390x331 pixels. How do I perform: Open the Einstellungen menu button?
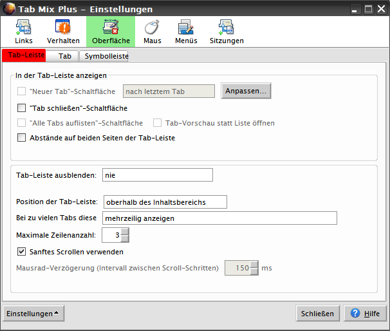[33, 314]
